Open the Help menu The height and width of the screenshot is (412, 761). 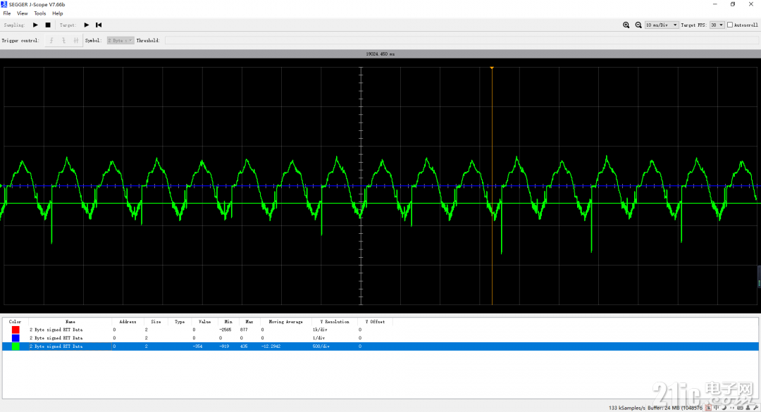pyautogui.click(x=58, y=13)
